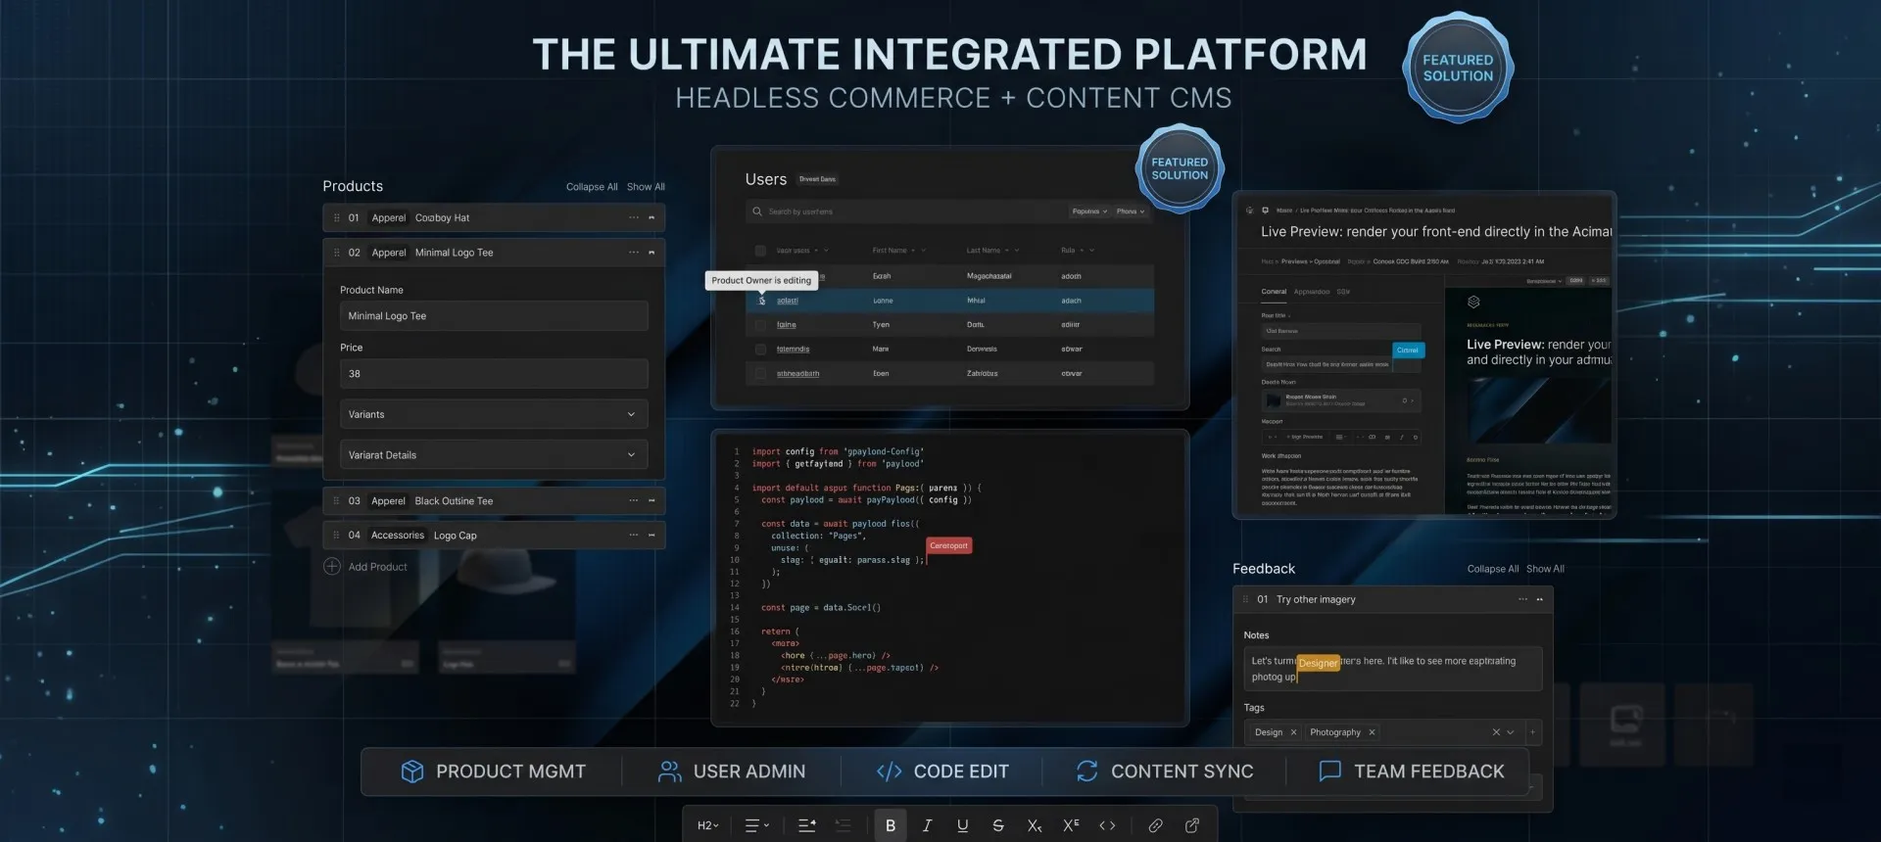Switch to the CODE EDIT tab
The height and width of the screenshot is (842, 1881).
coord(942,772)
